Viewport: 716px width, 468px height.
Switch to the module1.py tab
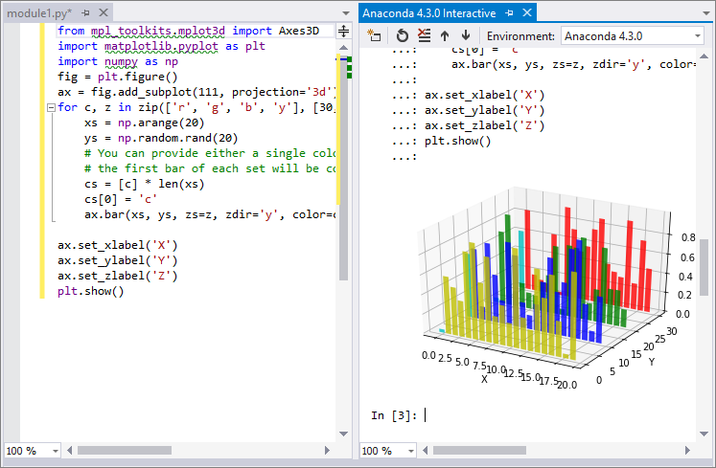38,13
